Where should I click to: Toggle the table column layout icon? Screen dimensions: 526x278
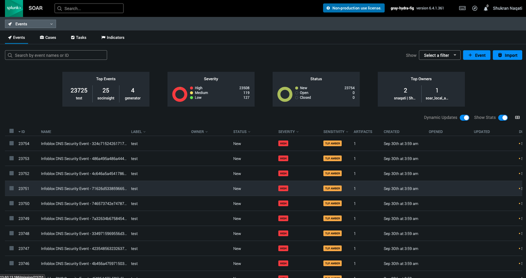pyautogui.click(x=517, y=118)
